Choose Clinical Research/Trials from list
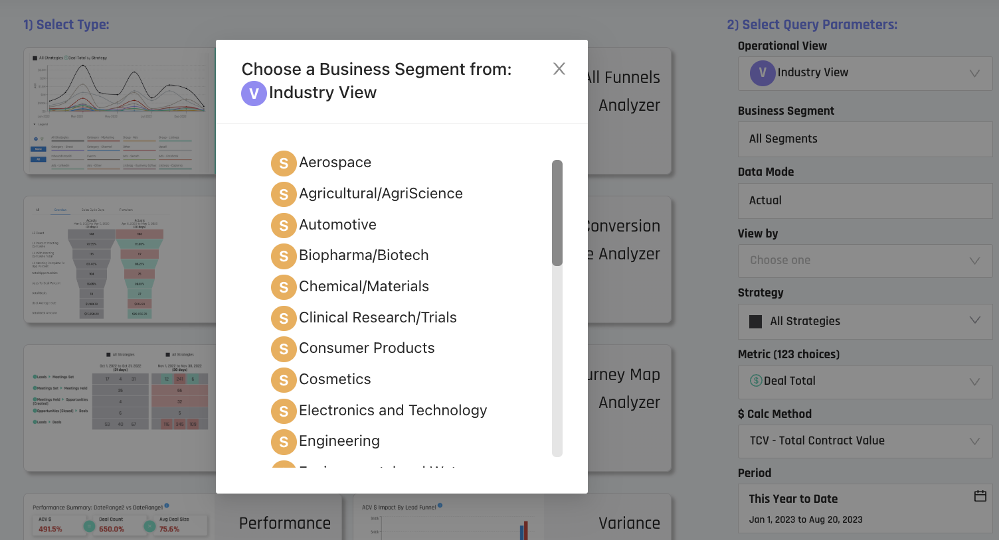Screen dimensions: 999x540 (x=378, y=318)
